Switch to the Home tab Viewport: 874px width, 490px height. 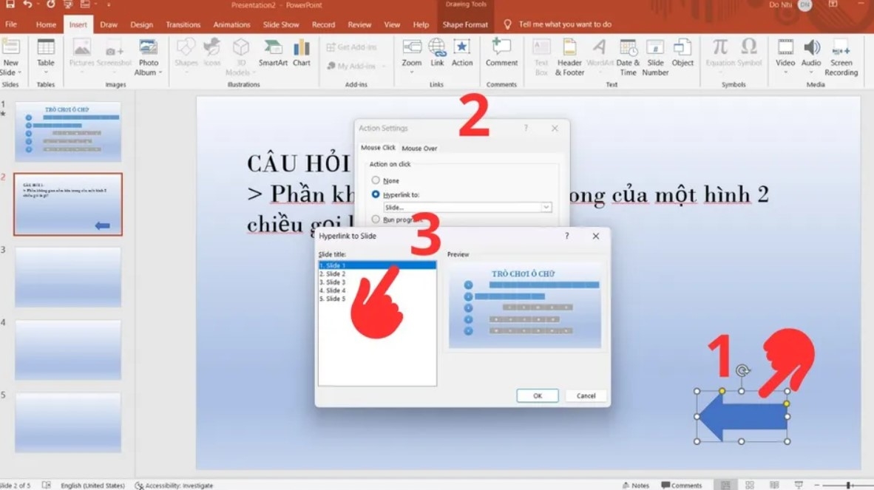click(x=46, y=24)
